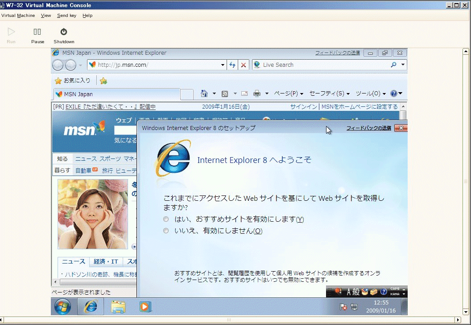Print the page with printer icon
Screen dimensions: 471x325
click(x=257, y=93)
